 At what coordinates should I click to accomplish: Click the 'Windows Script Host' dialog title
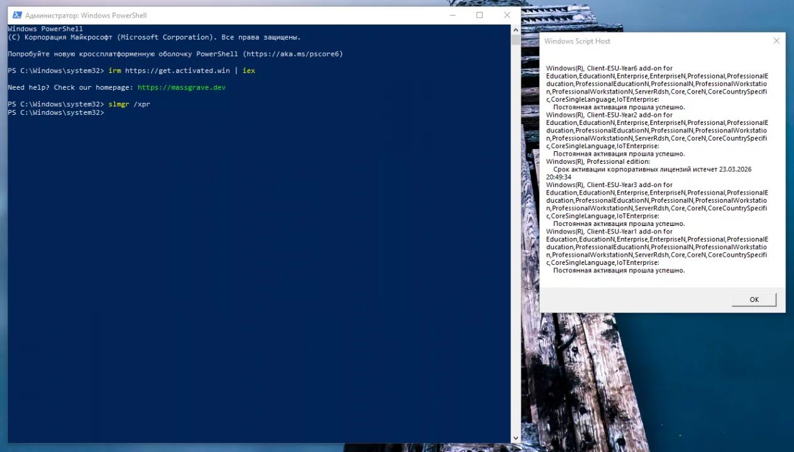pos(577,41)
